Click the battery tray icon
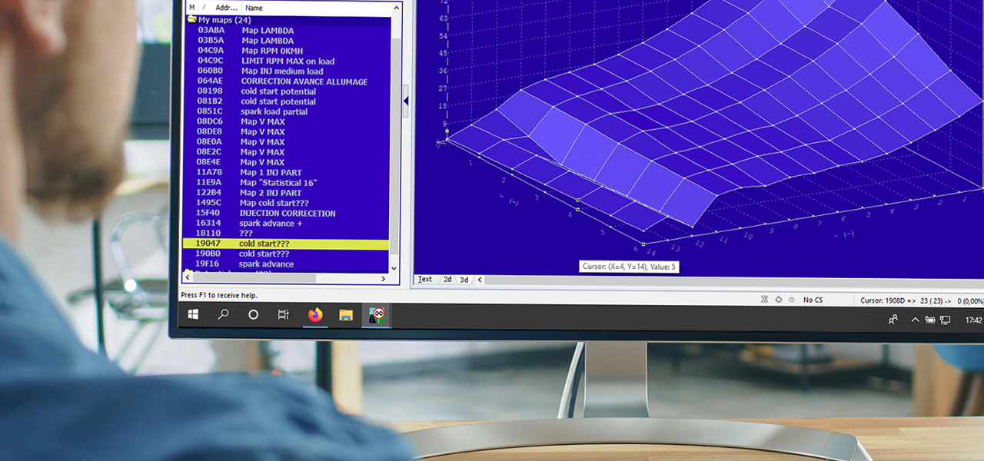This screenshot has height=461, width=984. (930, 320)
